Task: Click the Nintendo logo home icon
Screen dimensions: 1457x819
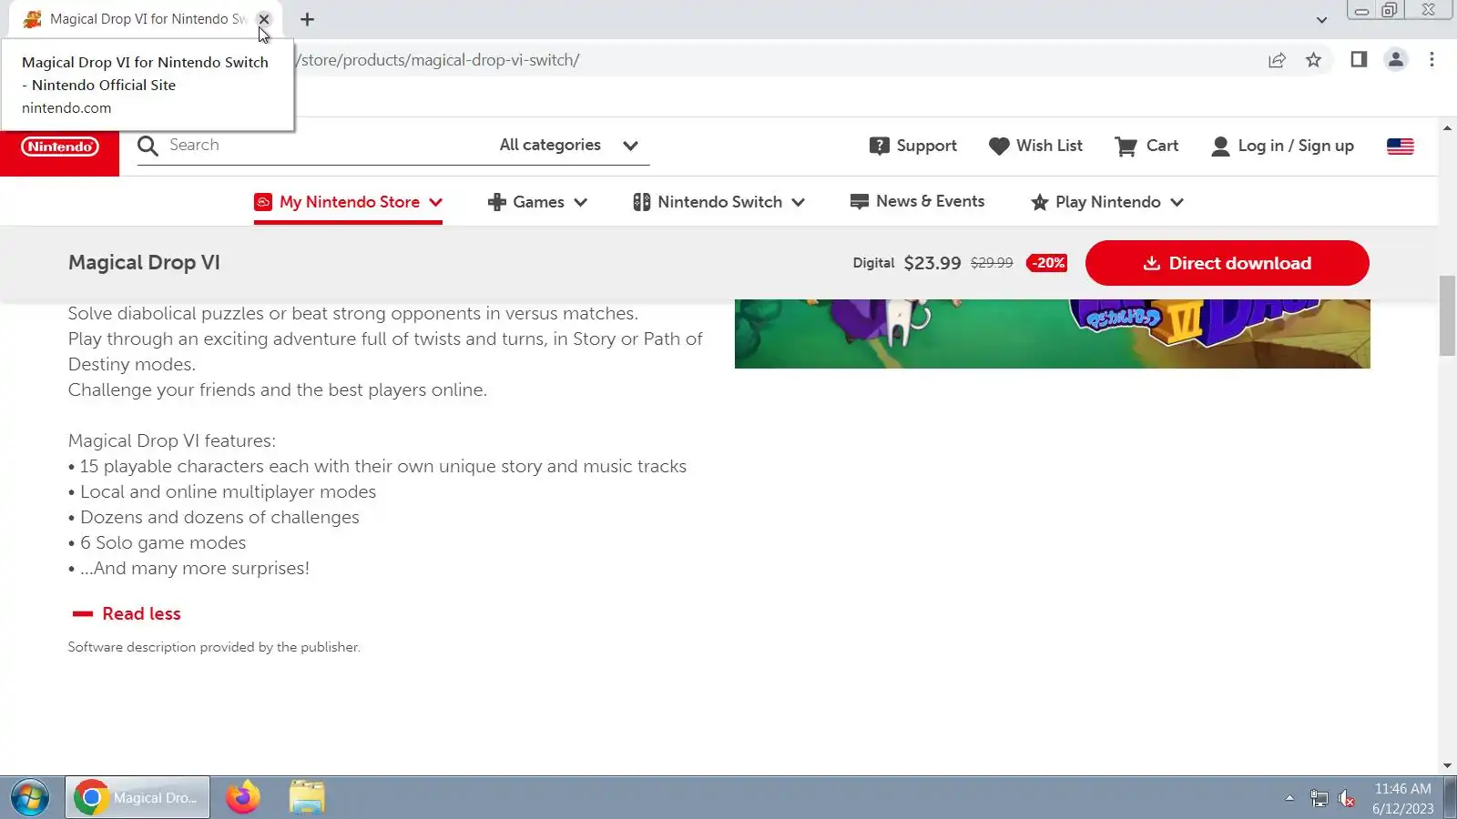Action: 59,147
